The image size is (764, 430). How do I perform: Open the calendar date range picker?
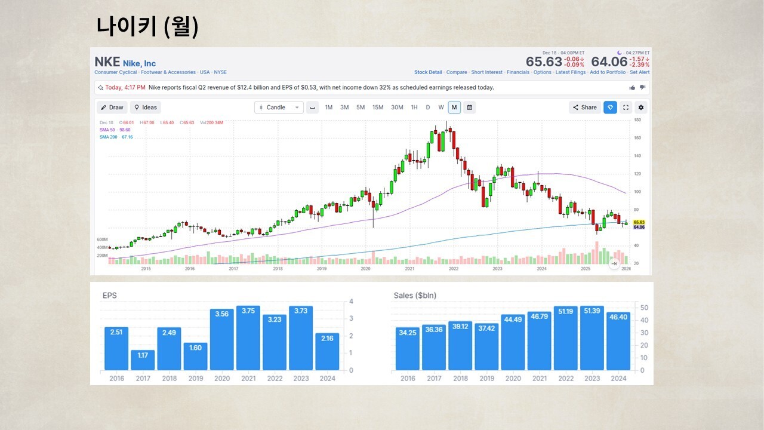(x=470, y=107)
